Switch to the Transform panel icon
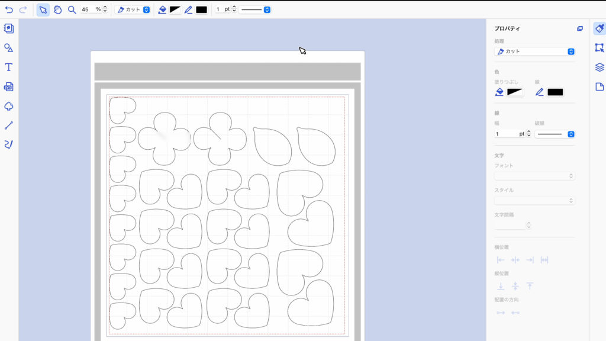This screenshot has width=606, height=341. (x=599, y=47)
